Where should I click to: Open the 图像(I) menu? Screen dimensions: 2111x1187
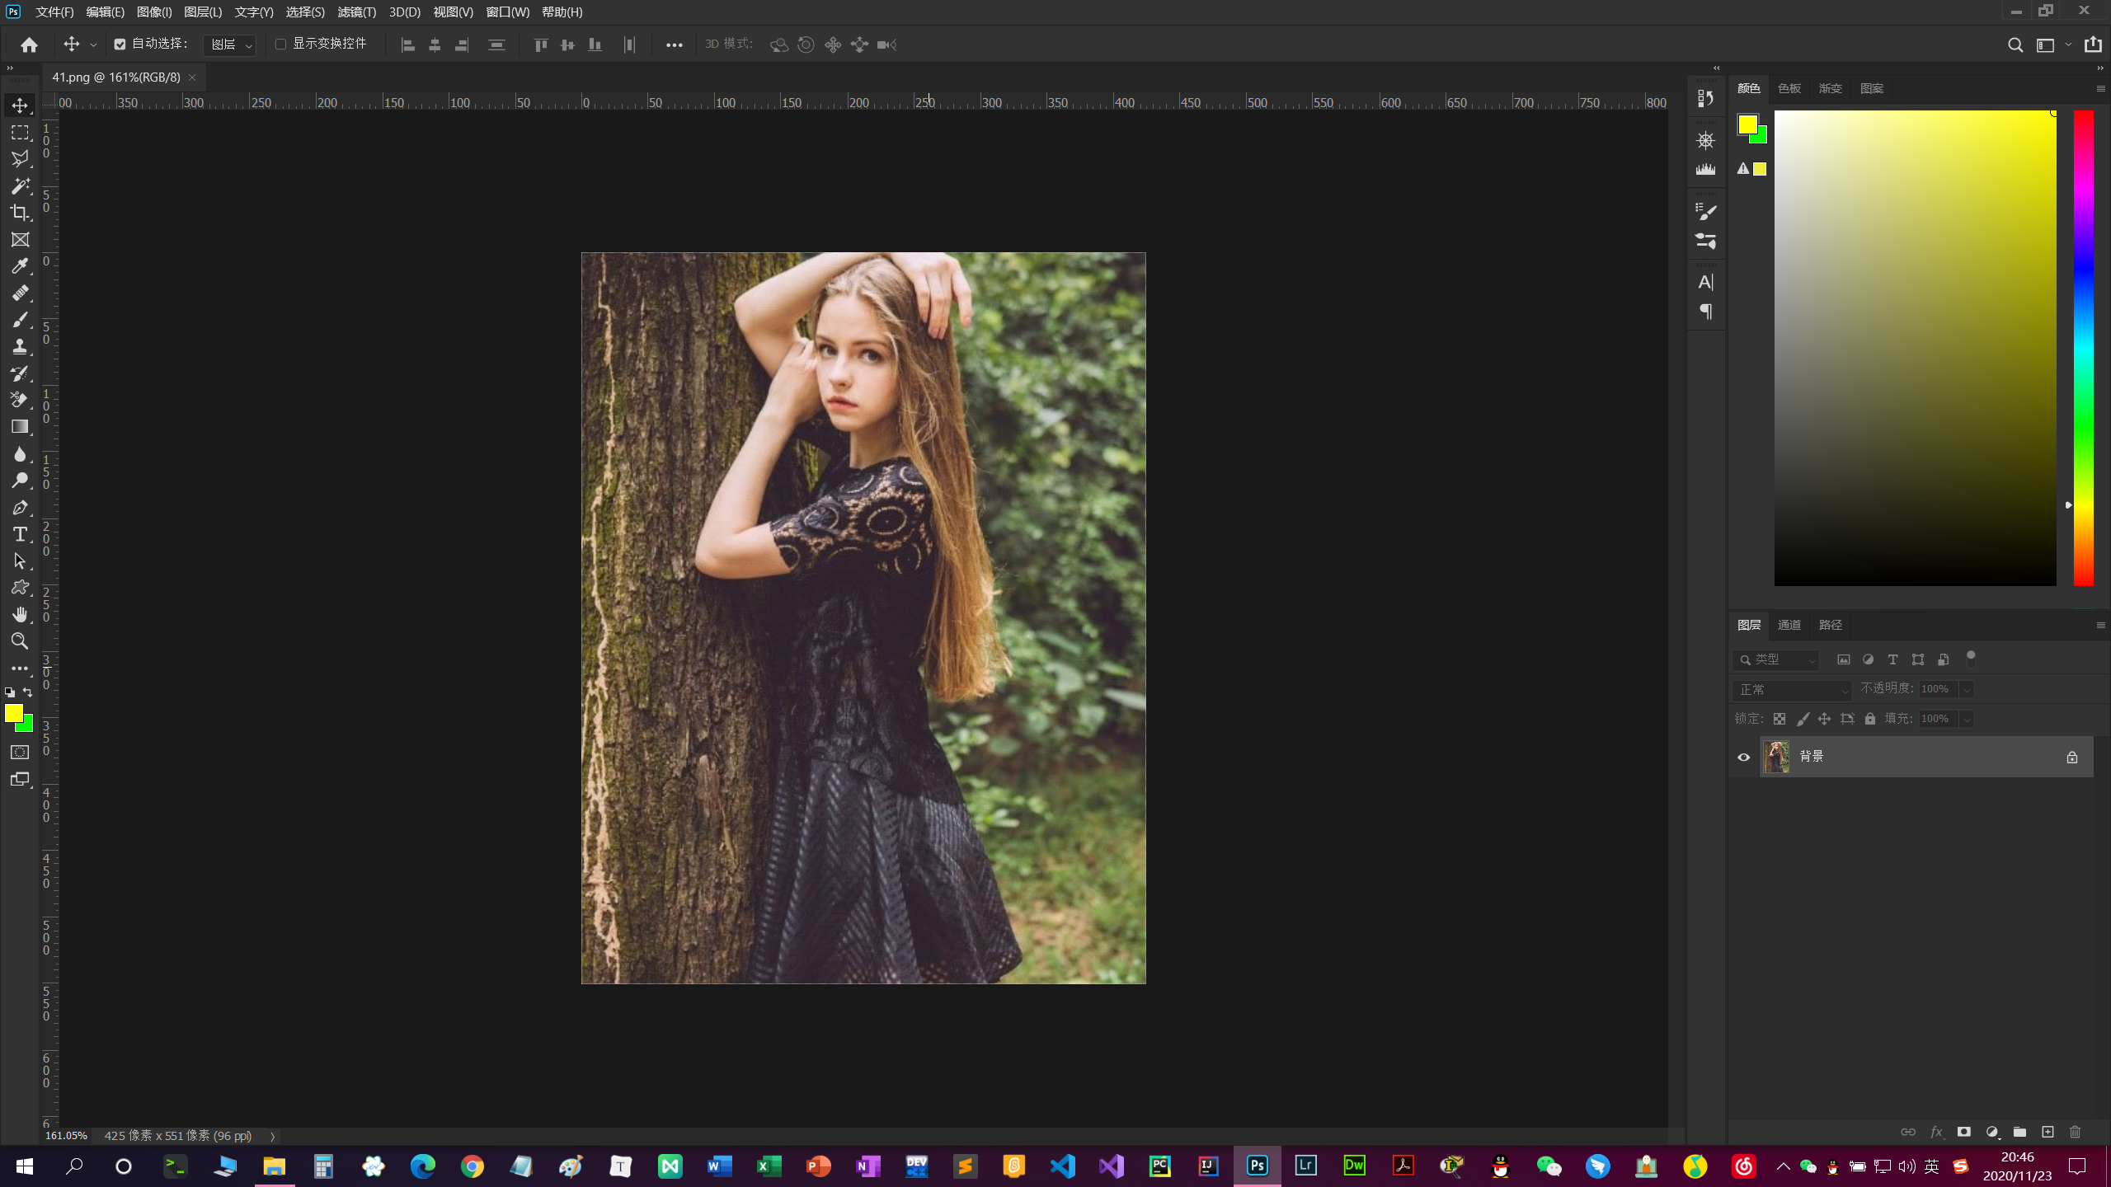coord(154,12)
